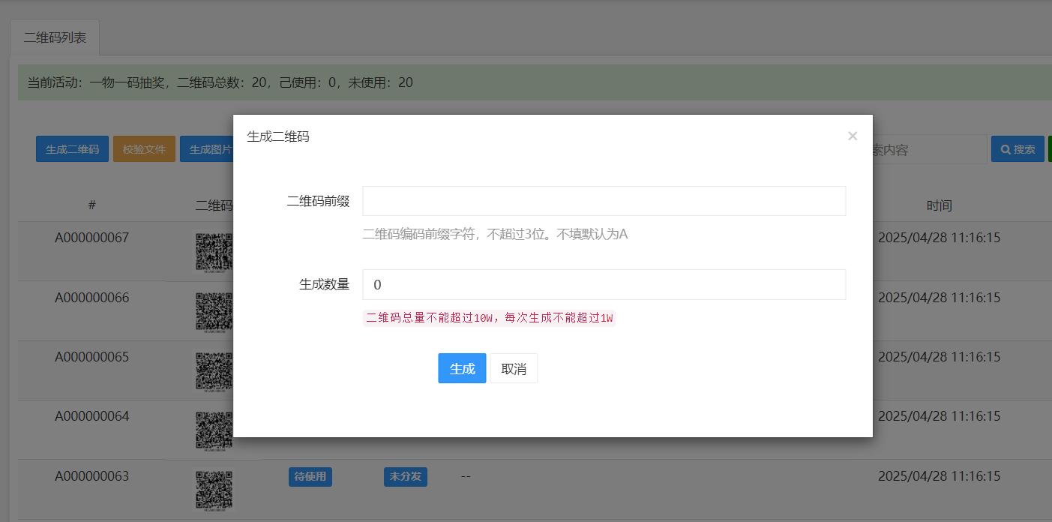The image size is (1052, 522).
Task: Click the timestamp in row A000000063
Action: click(x=939, y=476)
